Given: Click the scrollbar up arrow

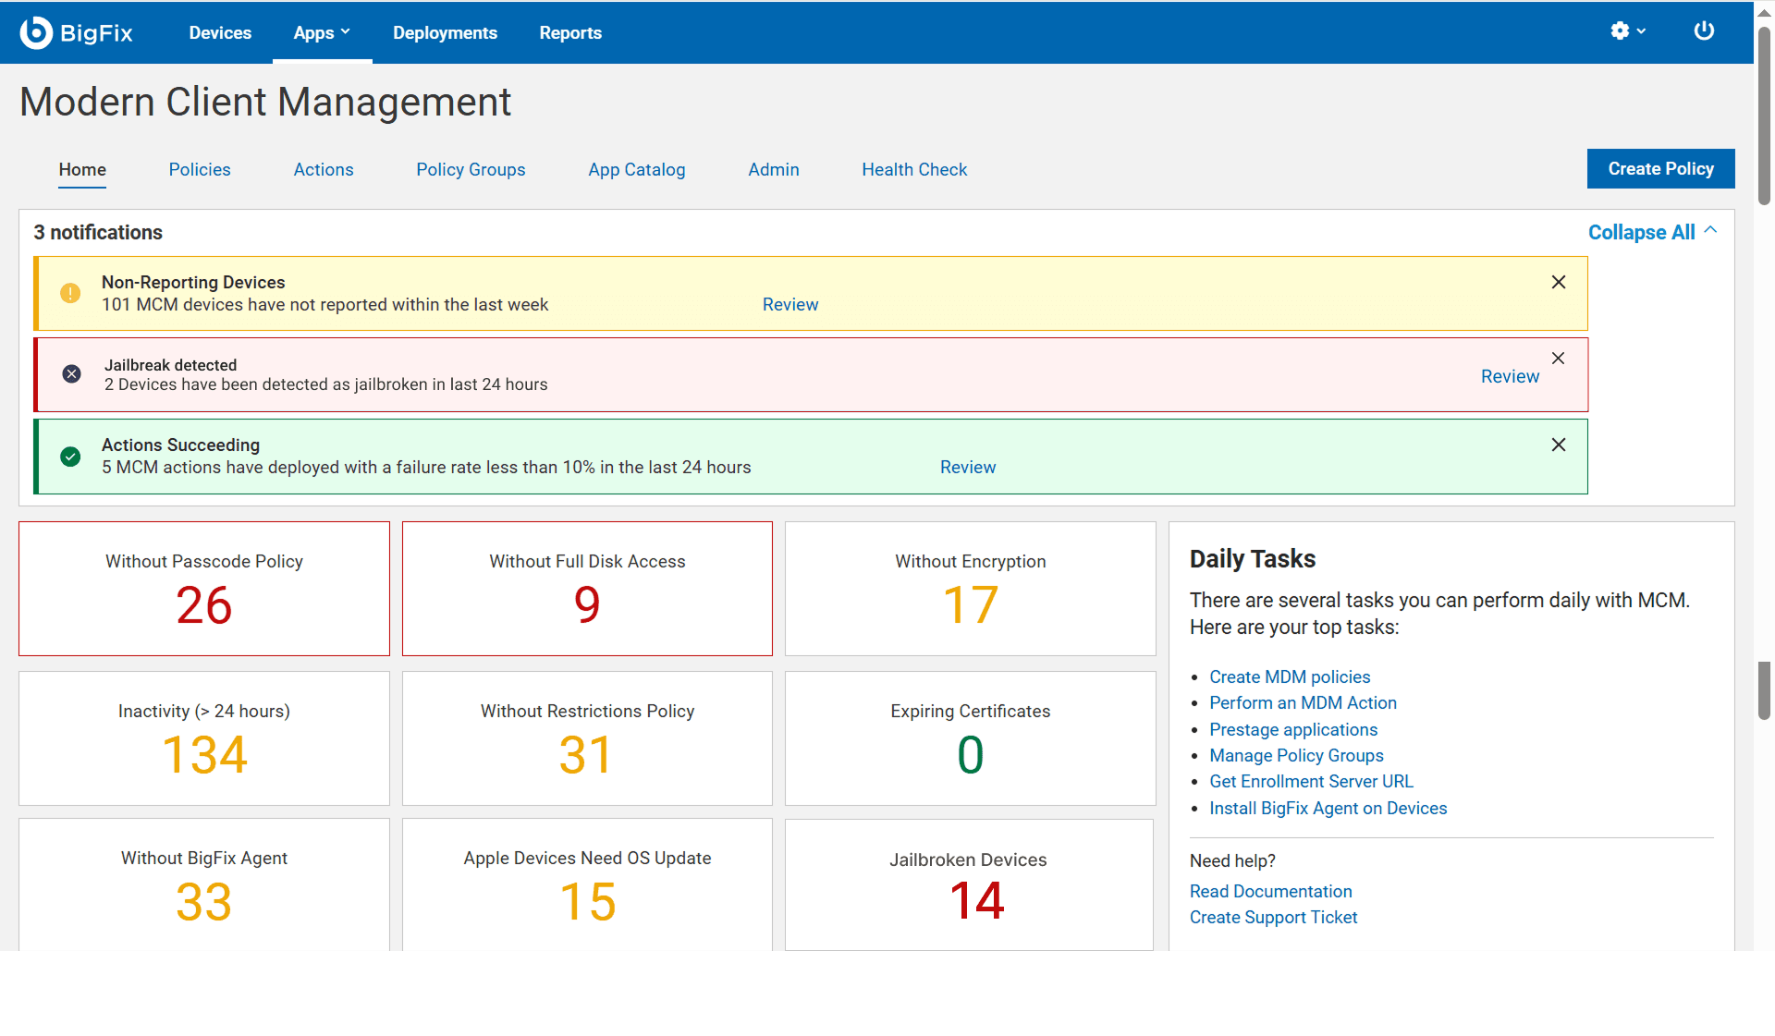Looking at the screenshot, I should coord(1764,12).
